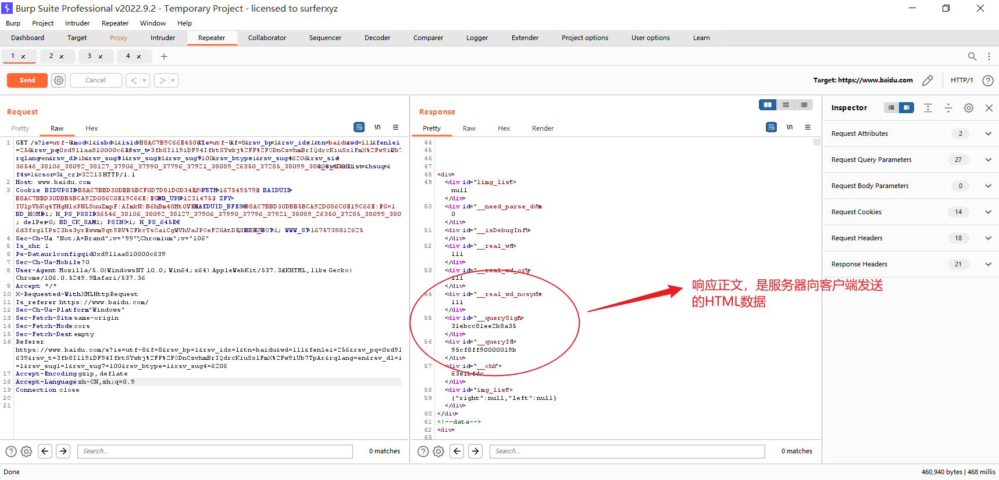The width and height of the screenshot is (999, 480).
Task: Open history dropdown next to forward arrow
Action: click(x=173, y=80)
